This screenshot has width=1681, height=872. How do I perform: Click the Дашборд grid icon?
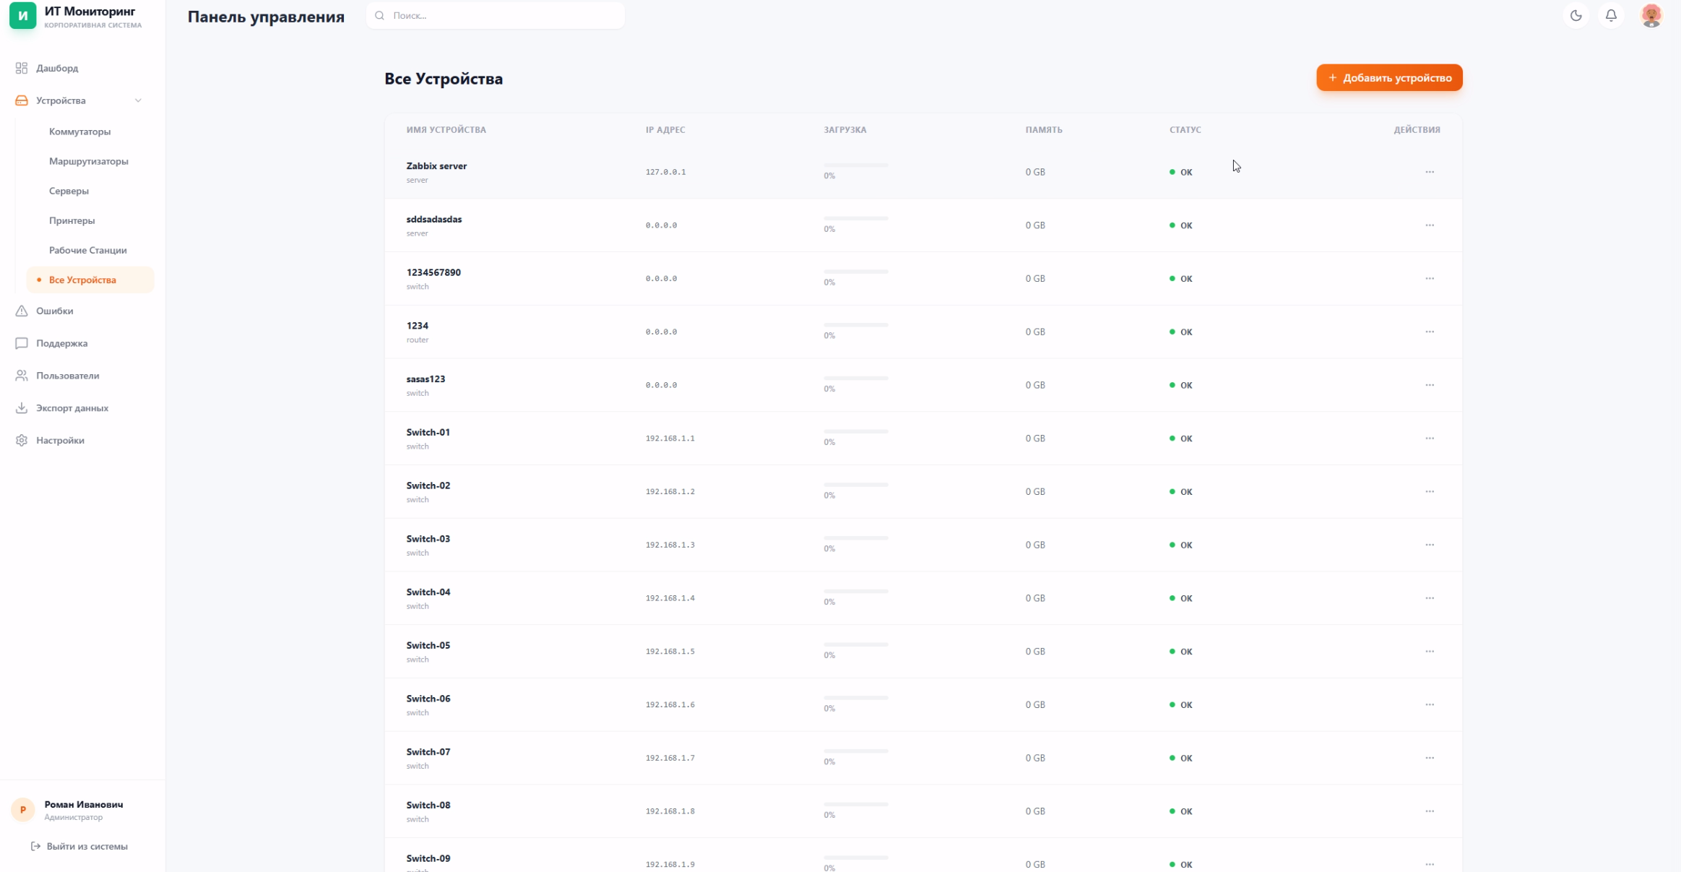click(x=22, y=68)
